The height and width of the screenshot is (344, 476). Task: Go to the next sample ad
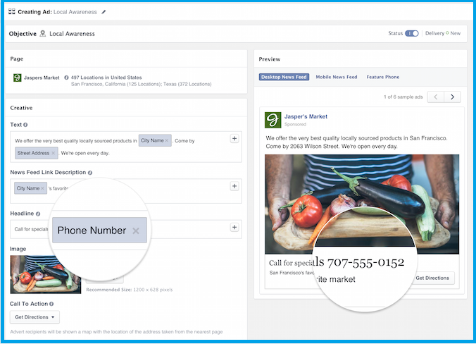tap(453, 97)
